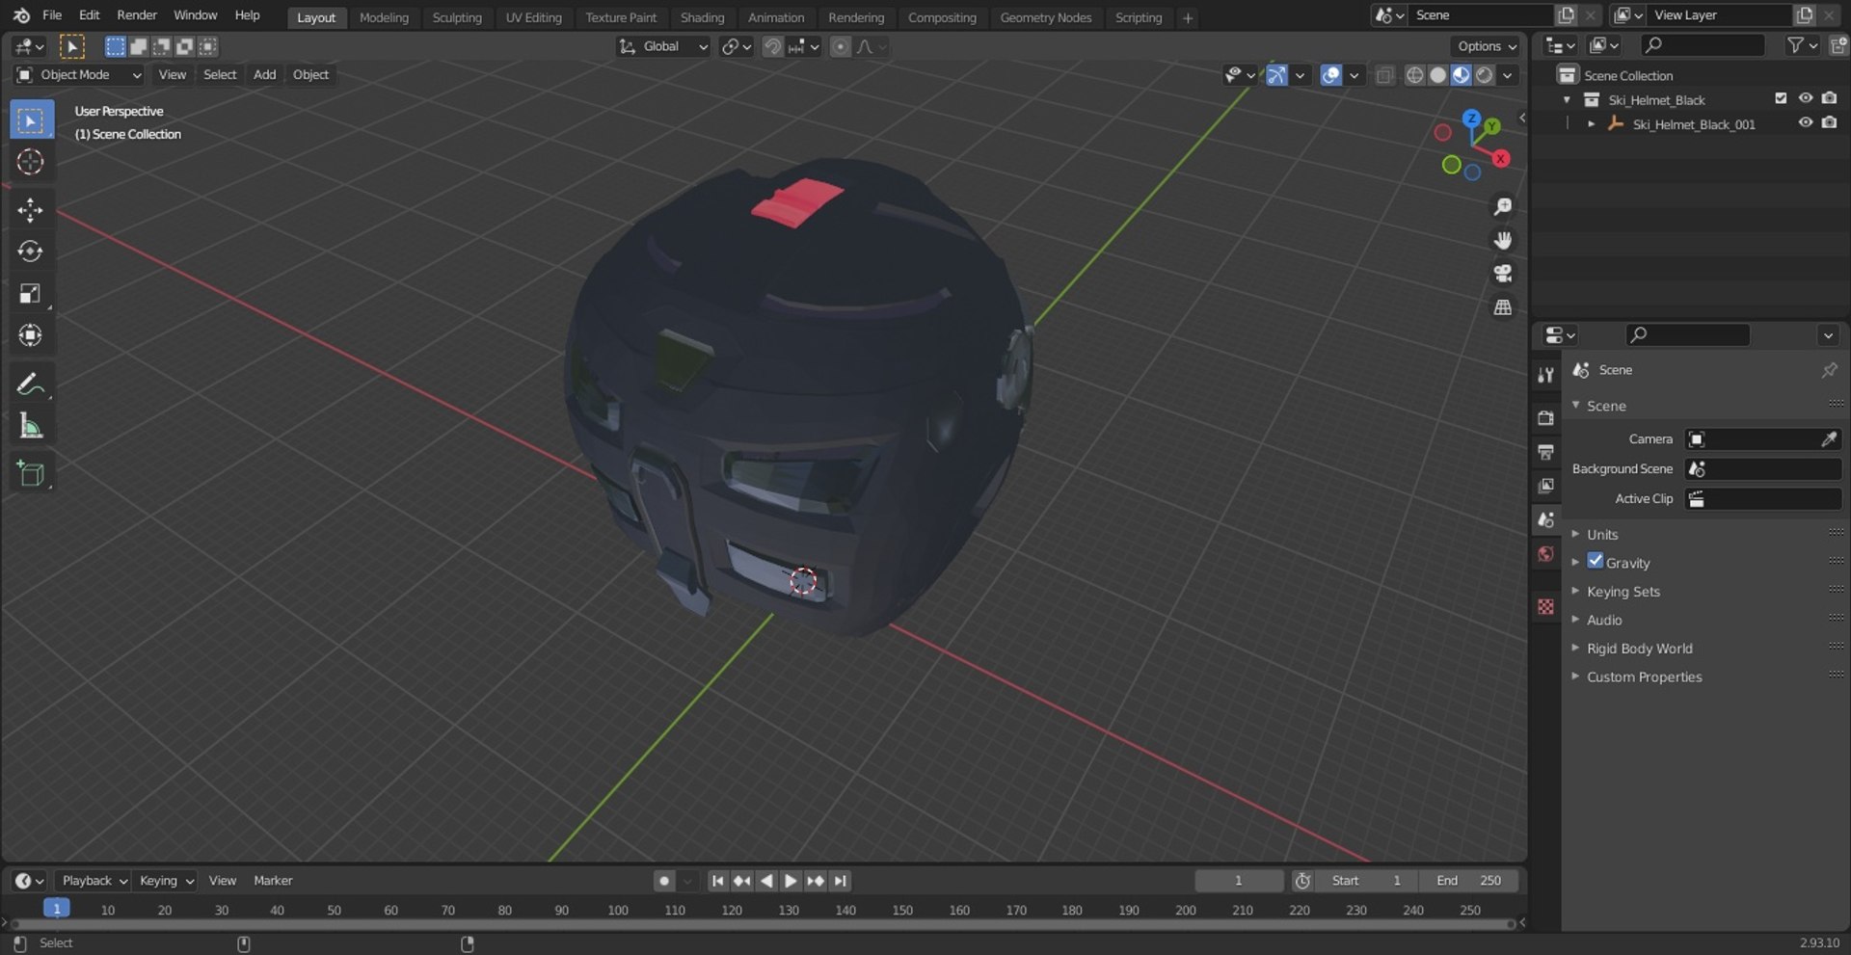Open the Render properties tab

1545,417
